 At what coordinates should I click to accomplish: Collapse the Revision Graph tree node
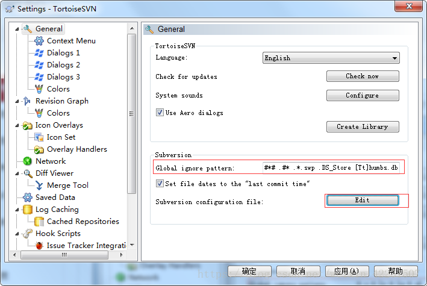click(17, 101)
